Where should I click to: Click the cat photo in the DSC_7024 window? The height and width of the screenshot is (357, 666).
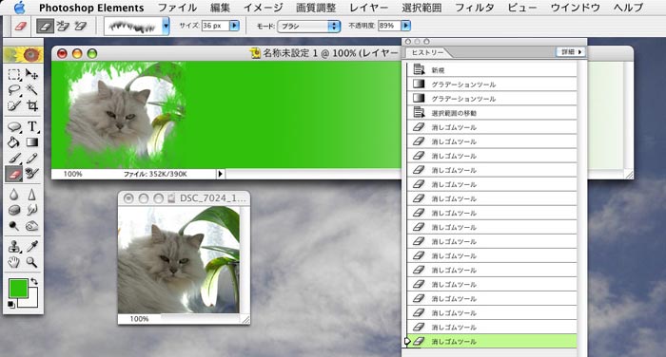click(x=179, y=260)
